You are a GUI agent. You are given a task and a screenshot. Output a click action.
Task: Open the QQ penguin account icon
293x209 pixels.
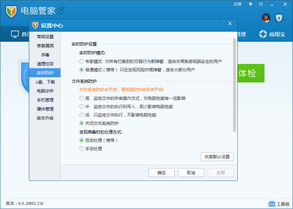pos(266,18)
